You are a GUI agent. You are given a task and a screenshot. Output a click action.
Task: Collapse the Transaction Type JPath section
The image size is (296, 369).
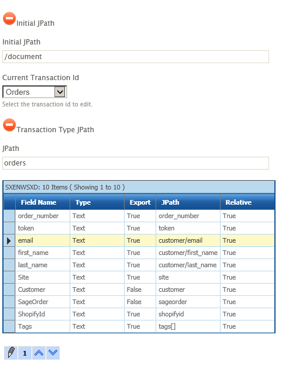point(9,125)
